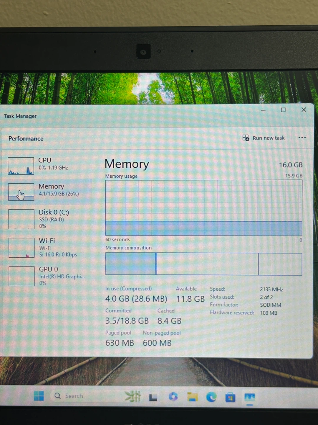The height and width of the screenshot is (425, 318).
Task: Open the three-dot more options menu
Action: click(302, 138)
